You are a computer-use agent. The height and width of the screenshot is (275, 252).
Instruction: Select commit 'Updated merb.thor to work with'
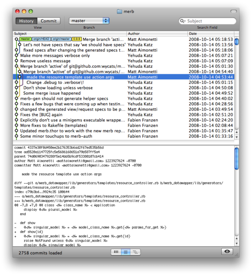point(124,131)
